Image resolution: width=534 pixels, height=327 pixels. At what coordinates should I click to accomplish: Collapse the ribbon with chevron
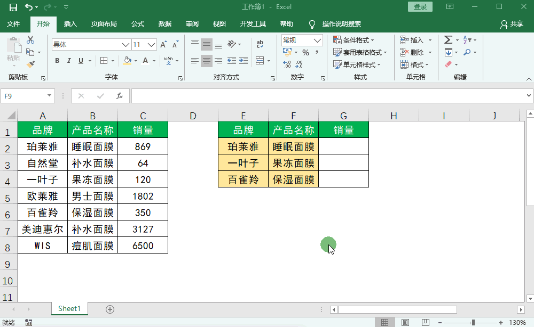[x=529, y=79]
